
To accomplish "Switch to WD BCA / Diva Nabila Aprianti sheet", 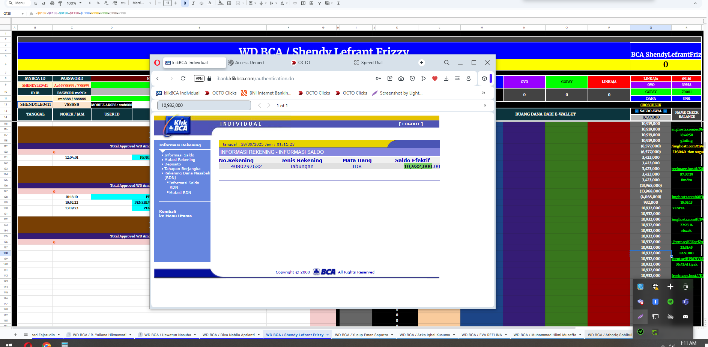I will pyautogui.click(x=228, y=335).
